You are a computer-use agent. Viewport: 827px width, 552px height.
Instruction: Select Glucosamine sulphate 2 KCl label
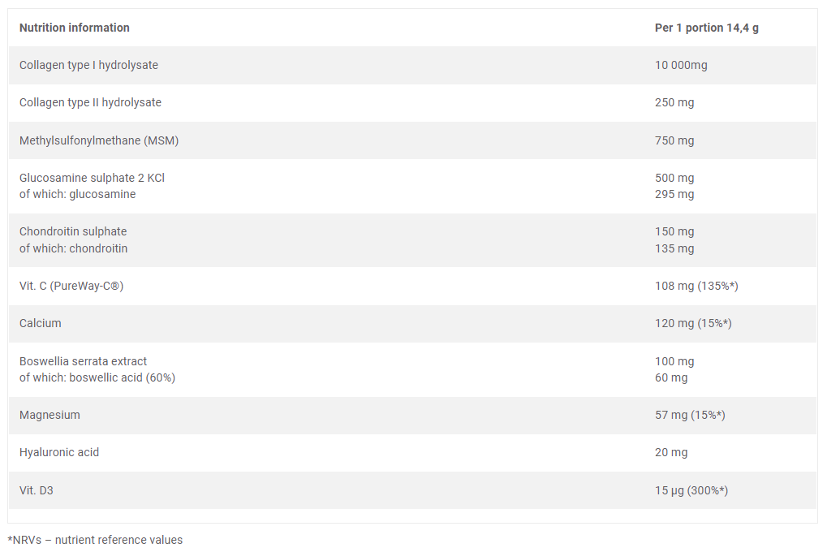(92, 179)
